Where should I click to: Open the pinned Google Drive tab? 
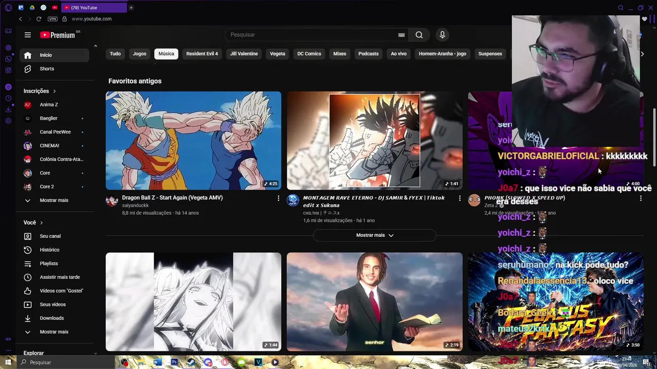point(32,8)
